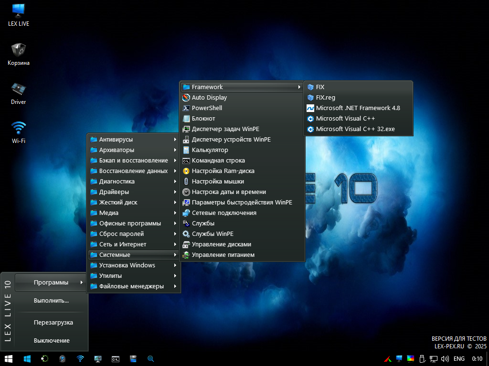Expand the Диагностика submenu arrow
Image resolution: width=489 pixels, height=366 pixels.
click(x=175, y=182)
